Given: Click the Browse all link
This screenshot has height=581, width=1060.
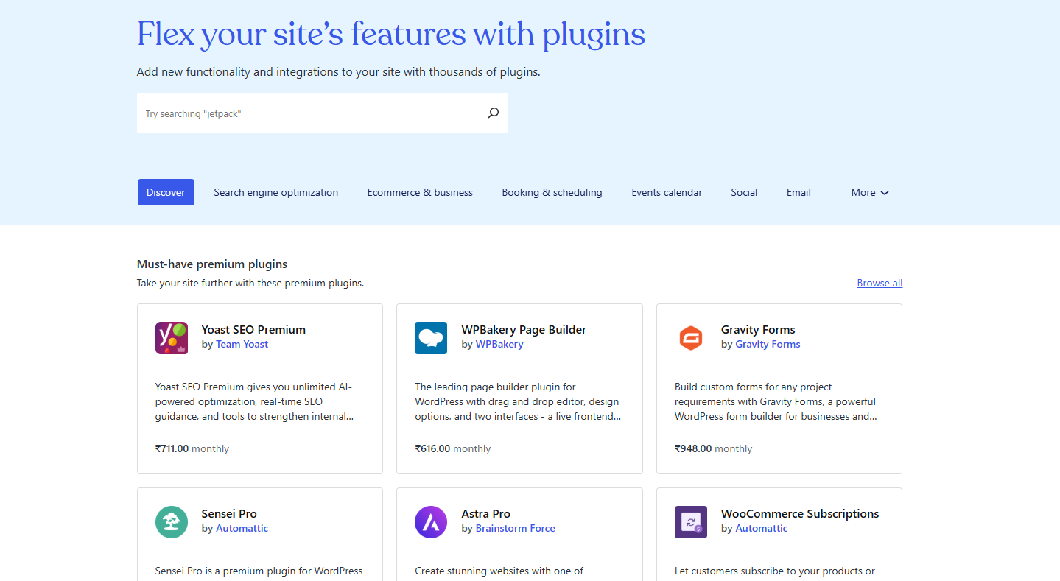Looking at the screenshot, I should [x=880, y=283].
